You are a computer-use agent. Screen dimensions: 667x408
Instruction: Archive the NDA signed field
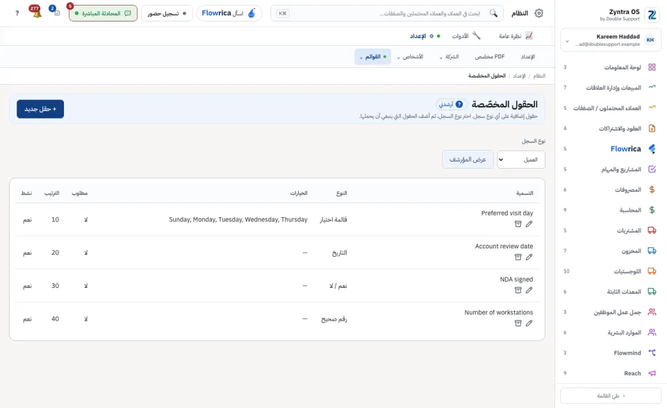click(518, 290)
